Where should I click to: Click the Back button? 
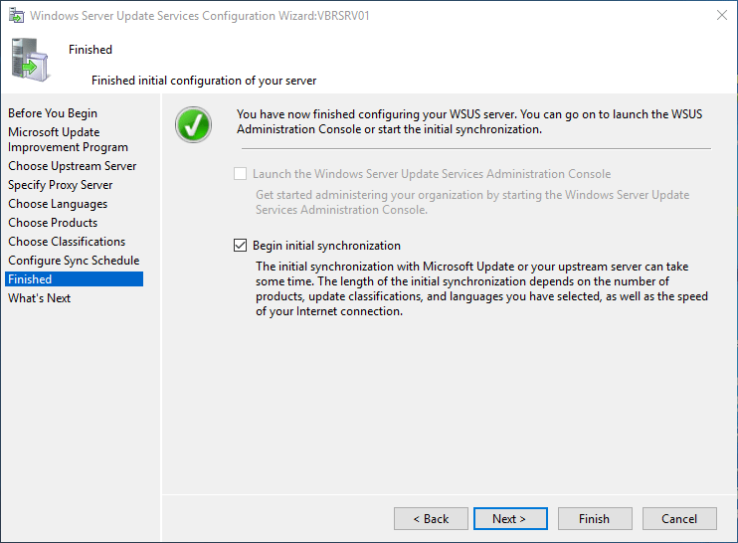[x=431, y=518]
